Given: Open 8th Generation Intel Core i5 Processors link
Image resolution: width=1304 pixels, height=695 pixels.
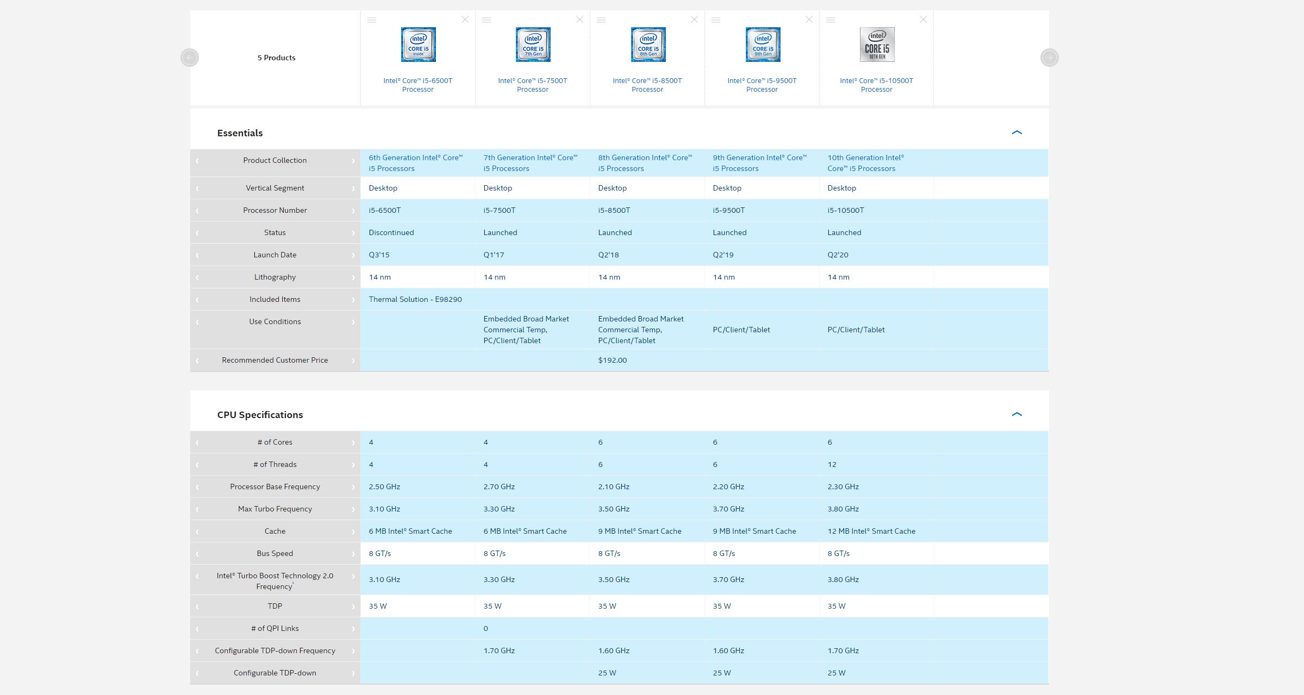Looking at the screenshot, I should tap(645, 163).
